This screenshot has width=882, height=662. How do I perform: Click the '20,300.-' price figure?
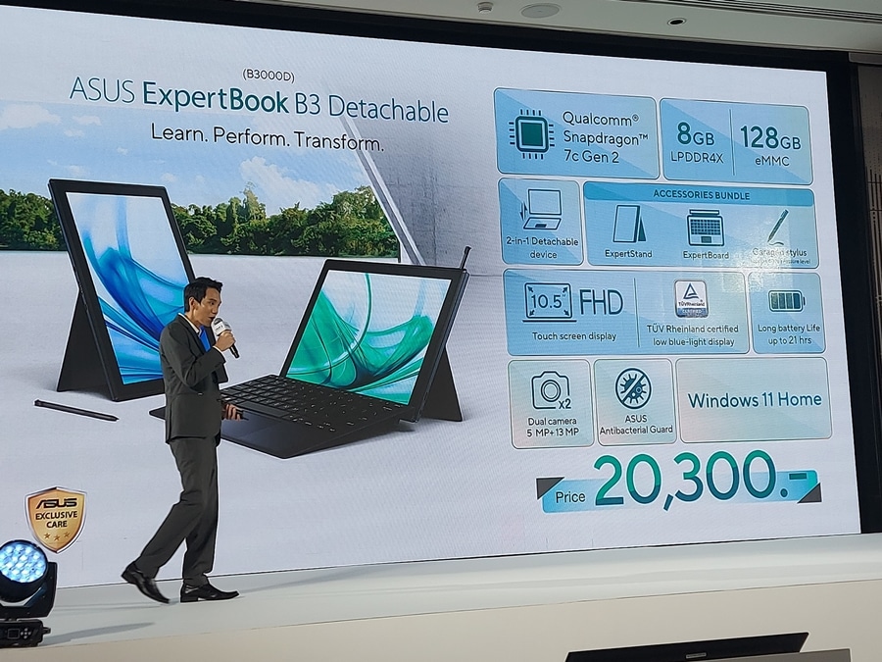(699, 480)
